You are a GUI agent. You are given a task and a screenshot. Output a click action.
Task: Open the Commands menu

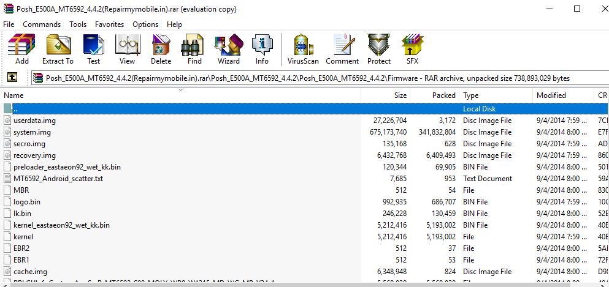(x=42, y=24)
